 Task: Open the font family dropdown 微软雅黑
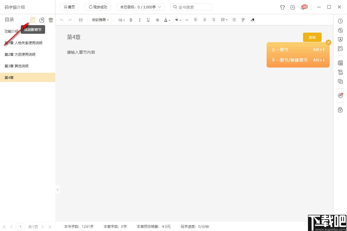tap(100, 20)
